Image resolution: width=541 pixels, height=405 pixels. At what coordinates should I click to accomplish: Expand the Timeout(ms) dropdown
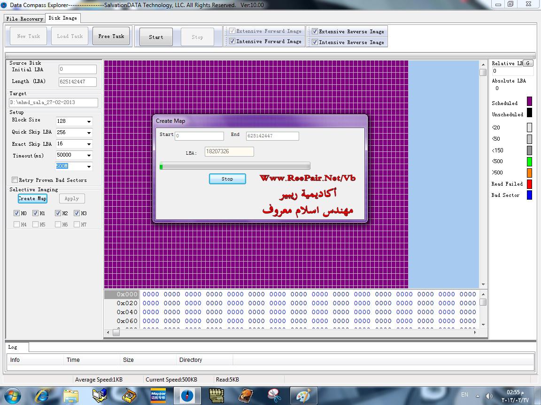pyautogui.click(x=89, y=155)
